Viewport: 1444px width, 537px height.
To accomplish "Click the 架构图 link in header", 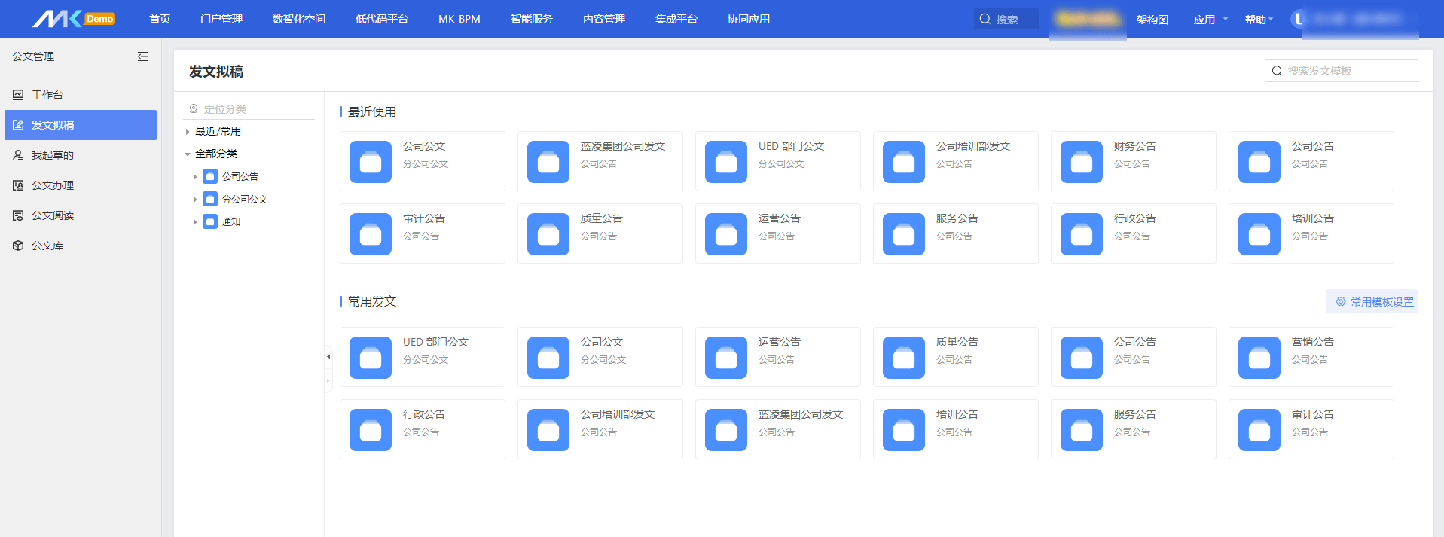I will [x=1152, y=20].
